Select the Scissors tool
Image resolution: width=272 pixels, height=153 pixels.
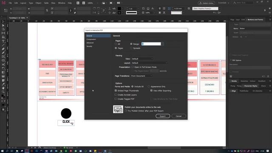click(3, 65)
